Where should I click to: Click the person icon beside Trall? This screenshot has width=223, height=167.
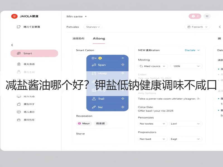94,99
